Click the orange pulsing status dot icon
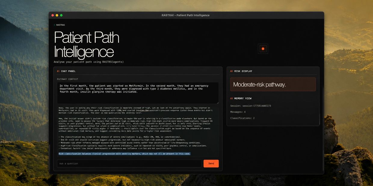 [263, 49]
